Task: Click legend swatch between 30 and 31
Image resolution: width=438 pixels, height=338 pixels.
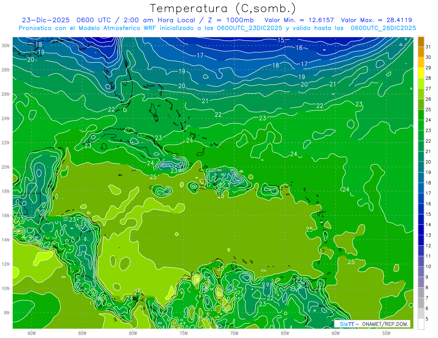Action: pyautogui.click(x=421, y=52)
